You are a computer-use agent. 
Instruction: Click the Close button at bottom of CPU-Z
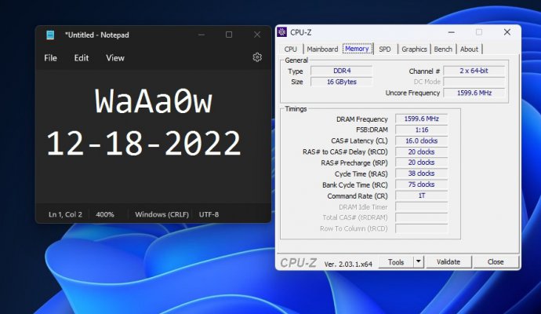[496, 262]
